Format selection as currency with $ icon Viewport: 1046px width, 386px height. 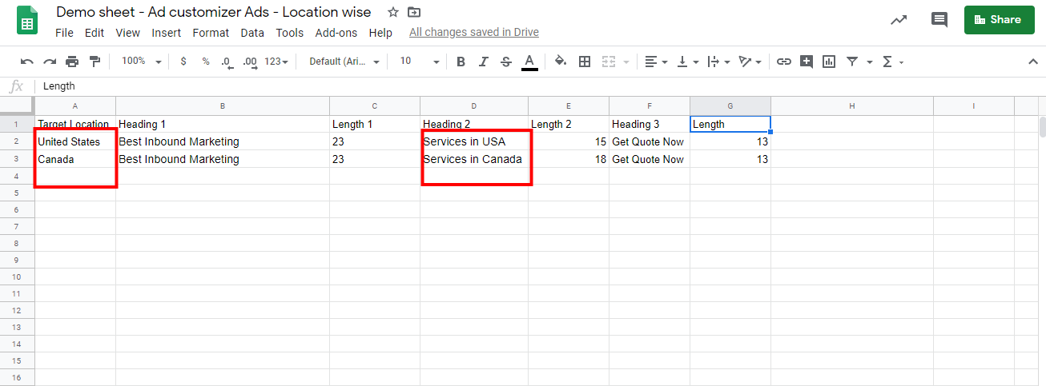(183, 62)
